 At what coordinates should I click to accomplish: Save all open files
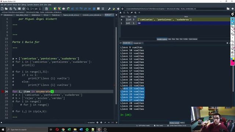pyautogui.click(x=15, y=9)
